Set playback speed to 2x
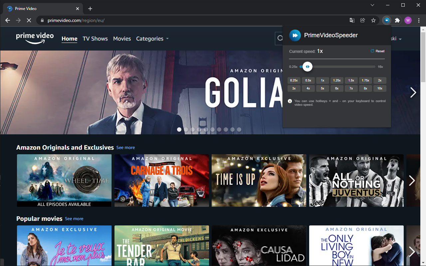 379,80
